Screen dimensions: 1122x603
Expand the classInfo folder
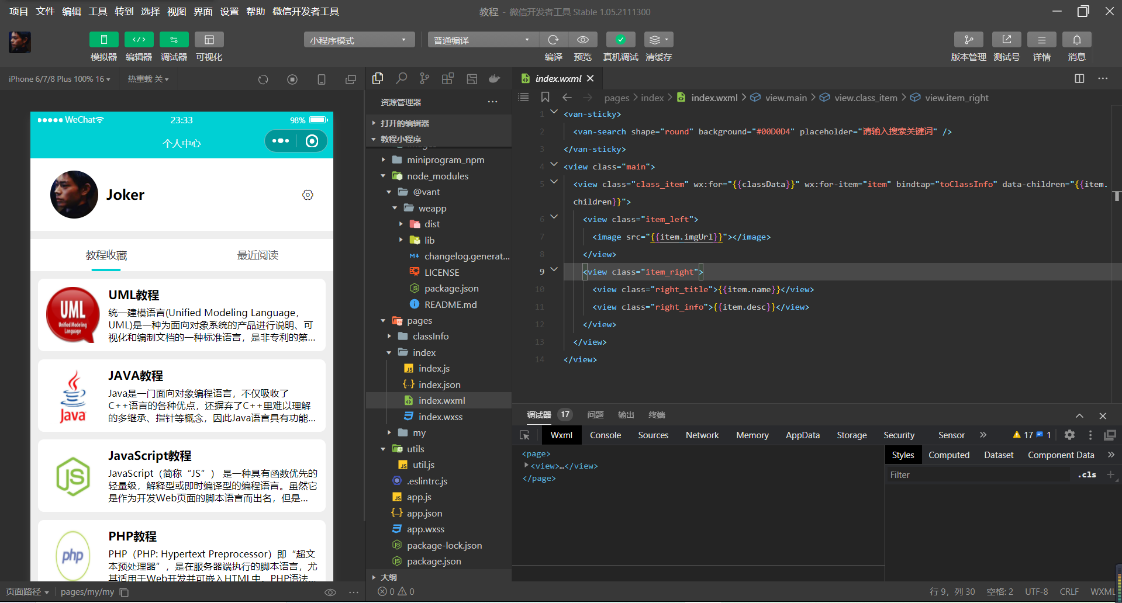tap(430, 337)
